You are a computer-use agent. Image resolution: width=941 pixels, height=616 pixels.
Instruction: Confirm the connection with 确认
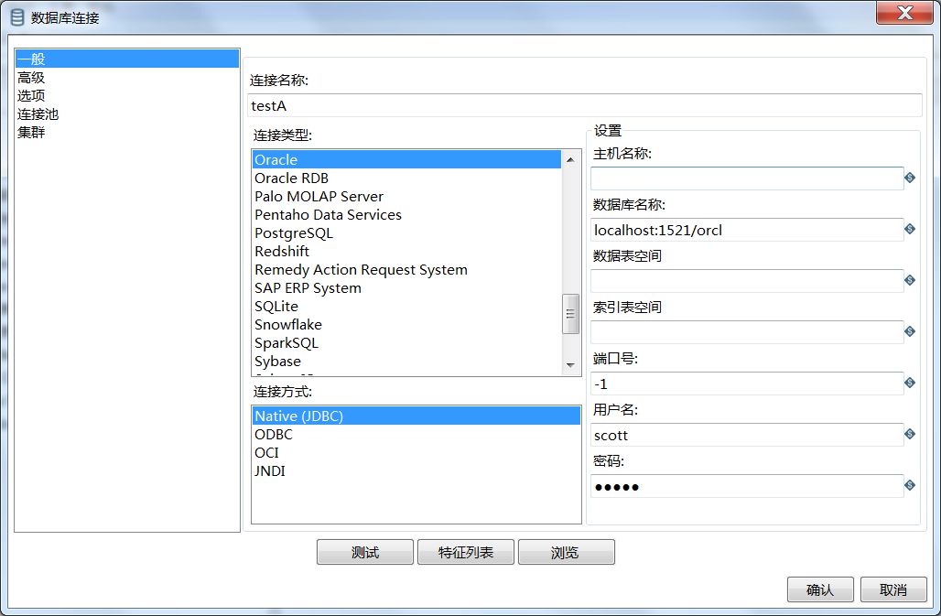pyautogui.click(x=819, y=589)
